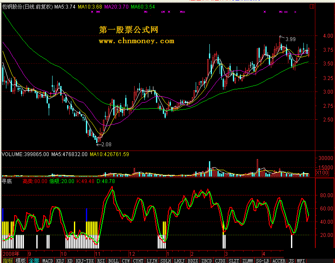Click the MA20:3.70 legend label

click(116, 7)
